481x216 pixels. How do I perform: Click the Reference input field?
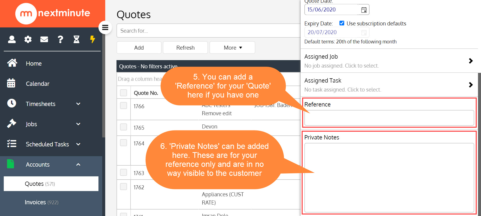click(x=389, y=118)
